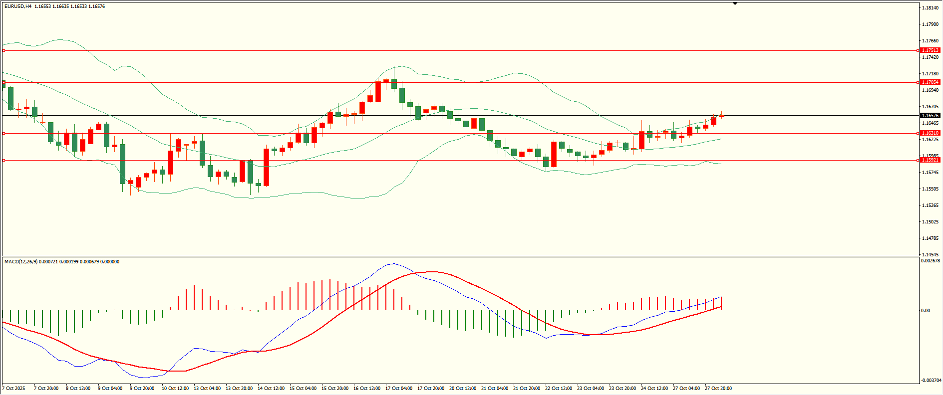Click the 1.18140 label on price scale
This screenshot has width=943, height=395.
(930, 8)
